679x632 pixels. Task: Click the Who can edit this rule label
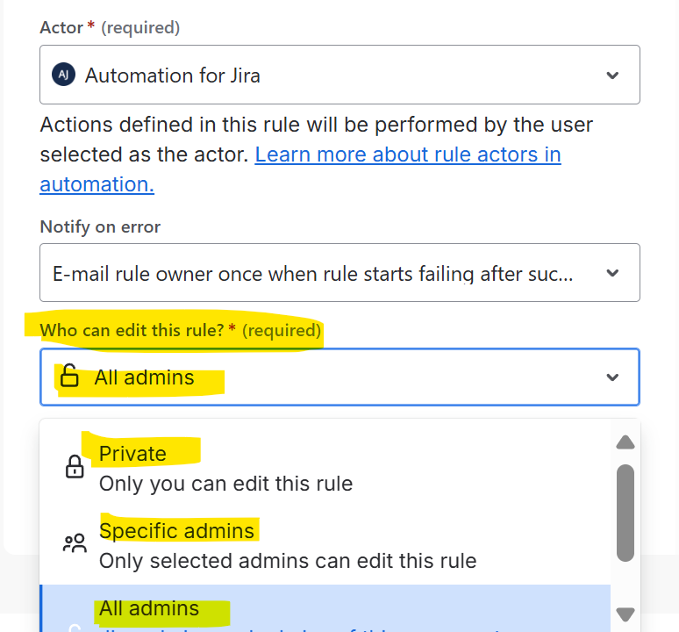click(132, 330)
